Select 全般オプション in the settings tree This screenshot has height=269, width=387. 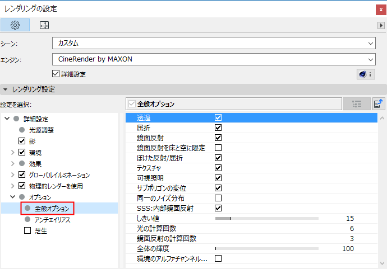point(52,209)
